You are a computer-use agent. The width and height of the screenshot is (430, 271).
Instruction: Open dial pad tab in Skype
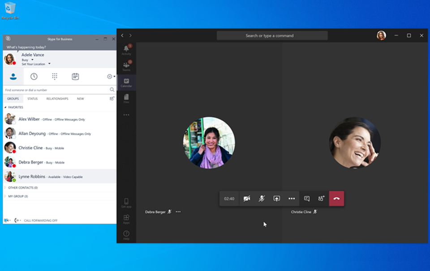click(x=55, y=76)
